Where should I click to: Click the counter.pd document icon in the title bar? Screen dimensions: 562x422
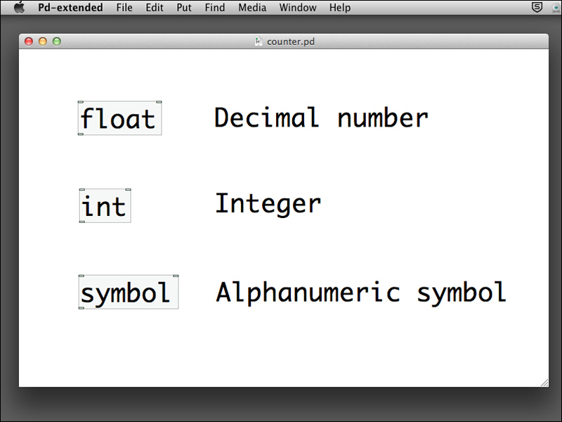pyautogui.click(x=259, y=41)
